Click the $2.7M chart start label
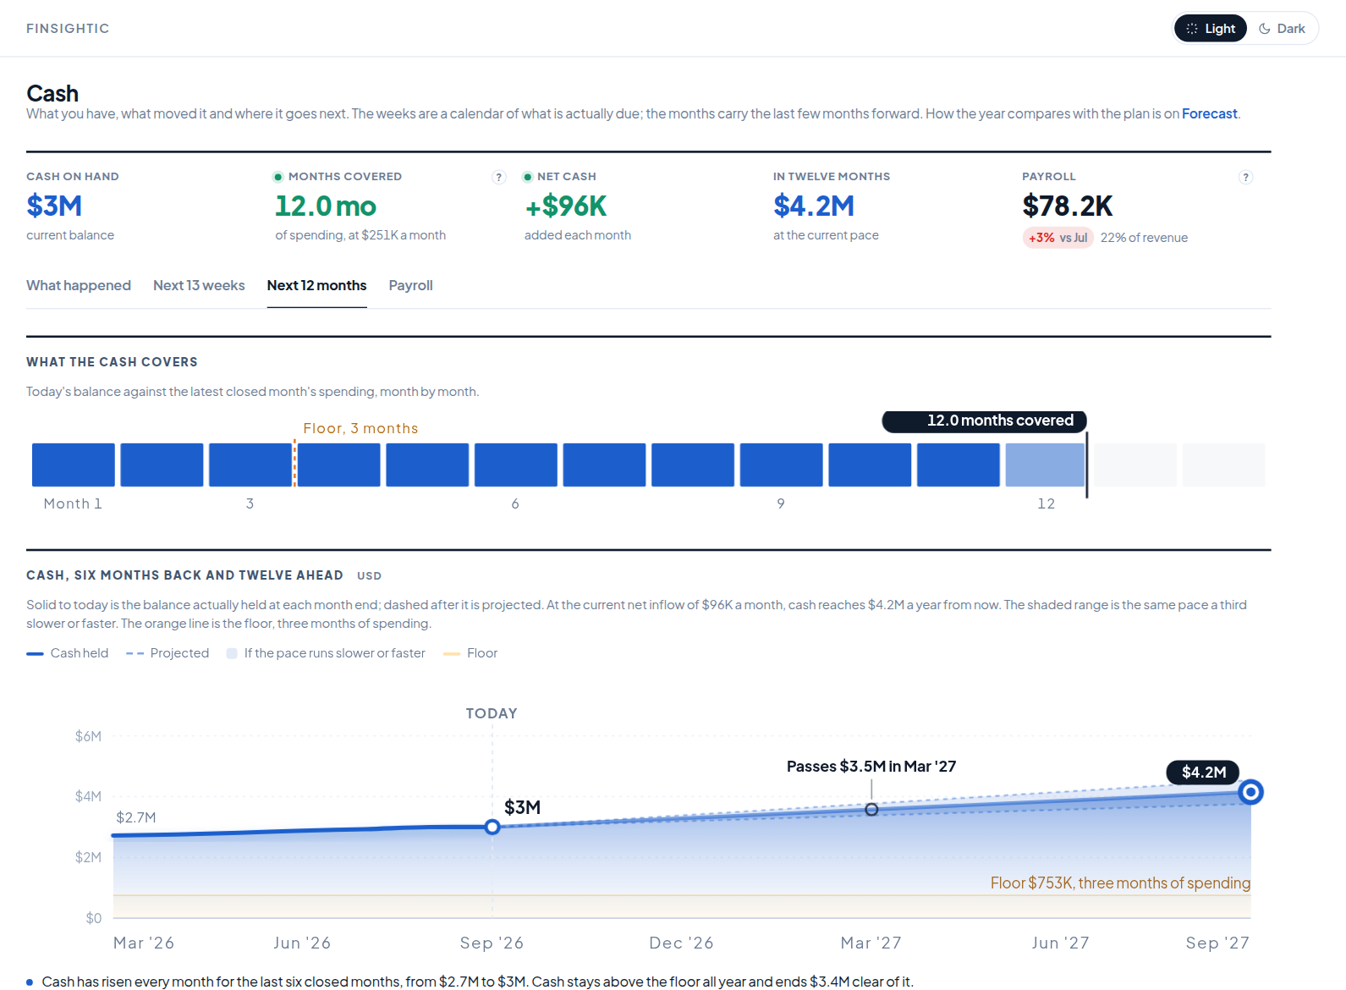1346x990 pixels. [x=136, y=817]
